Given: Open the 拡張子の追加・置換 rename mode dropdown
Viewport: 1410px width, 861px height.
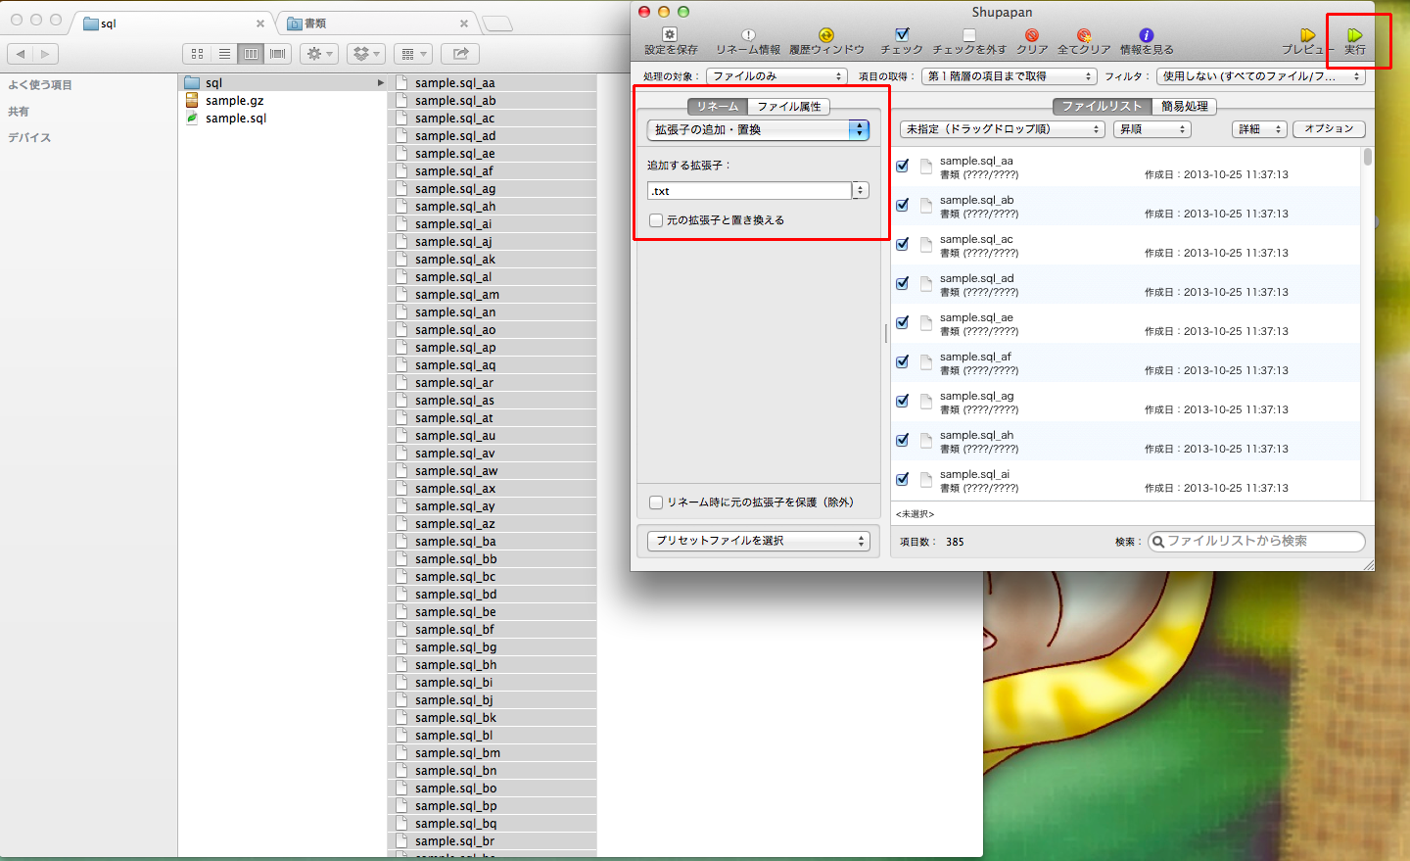Looking at the screenshot, I should 758,129.
